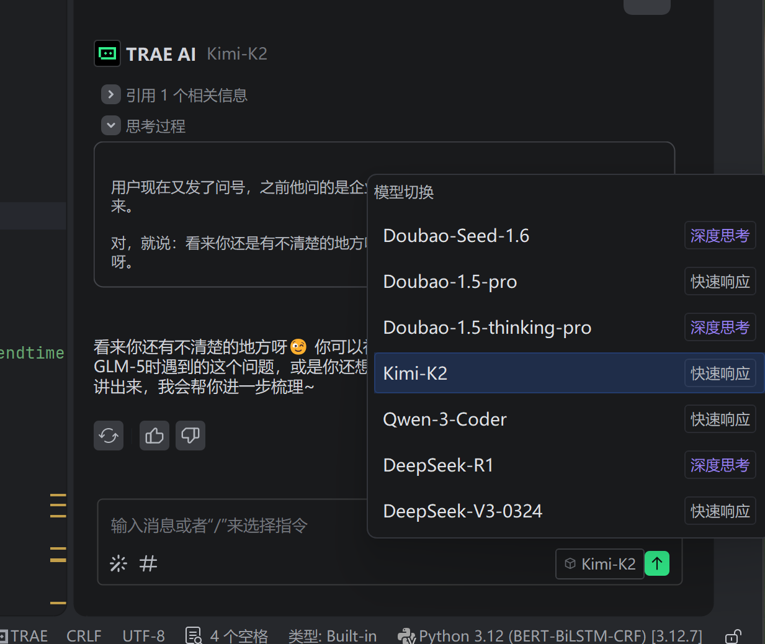Click the thumbs up icon
Image resolution: width=765 pixels, height=644 pixels.
coord(154,436)
